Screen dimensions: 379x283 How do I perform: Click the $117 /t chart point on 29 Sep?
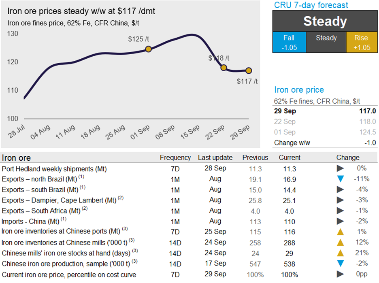[x=249, y=70]
